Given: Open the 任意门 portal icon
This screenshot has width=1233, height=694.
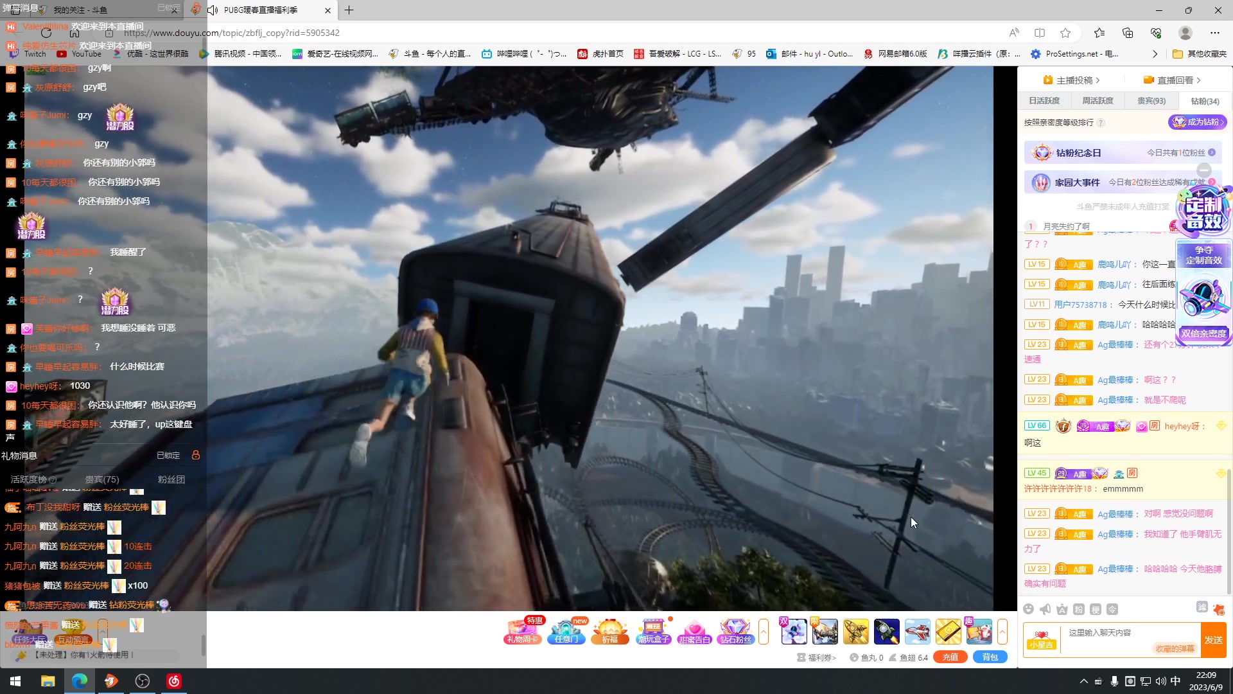Looking at the screenshot, I should [x=566, y=631].
